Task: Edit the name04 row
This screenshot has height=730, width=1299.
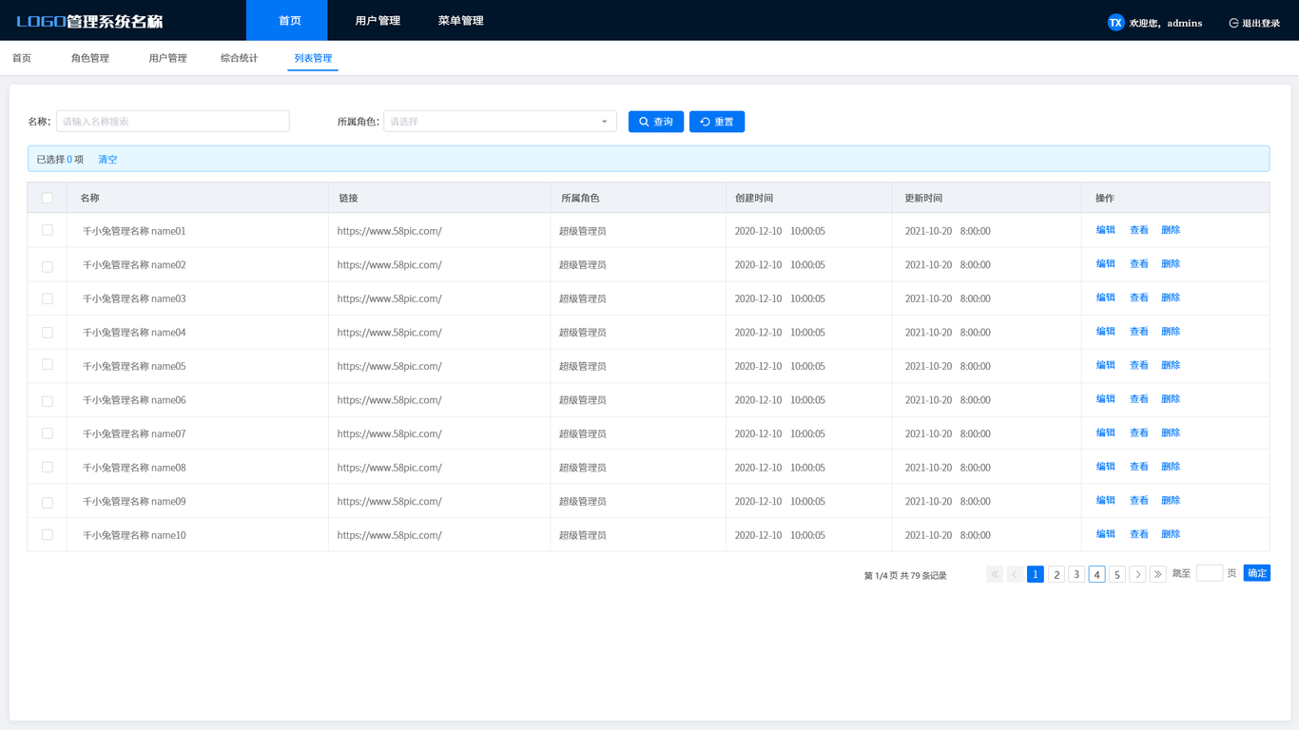Action: [1105, 332]
